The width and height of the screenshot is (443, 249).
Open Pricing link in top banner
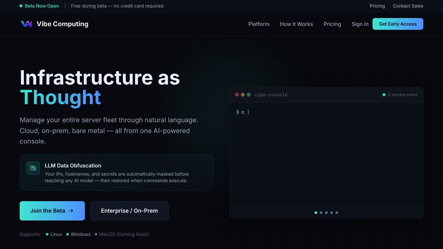(377, 6)
